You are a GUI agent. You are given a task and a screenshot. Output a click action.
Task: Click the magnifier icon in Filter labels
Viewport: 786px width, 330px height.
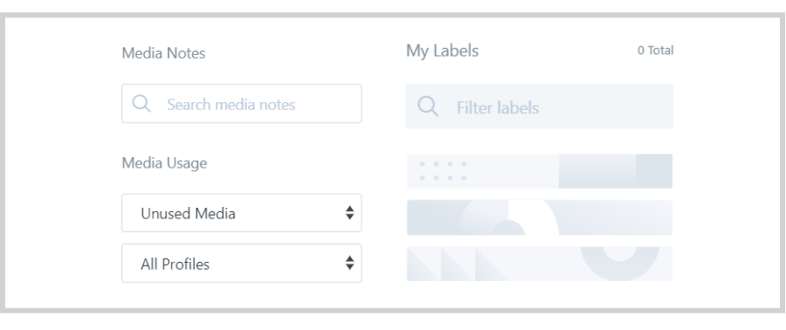click(x=428, y=107)
